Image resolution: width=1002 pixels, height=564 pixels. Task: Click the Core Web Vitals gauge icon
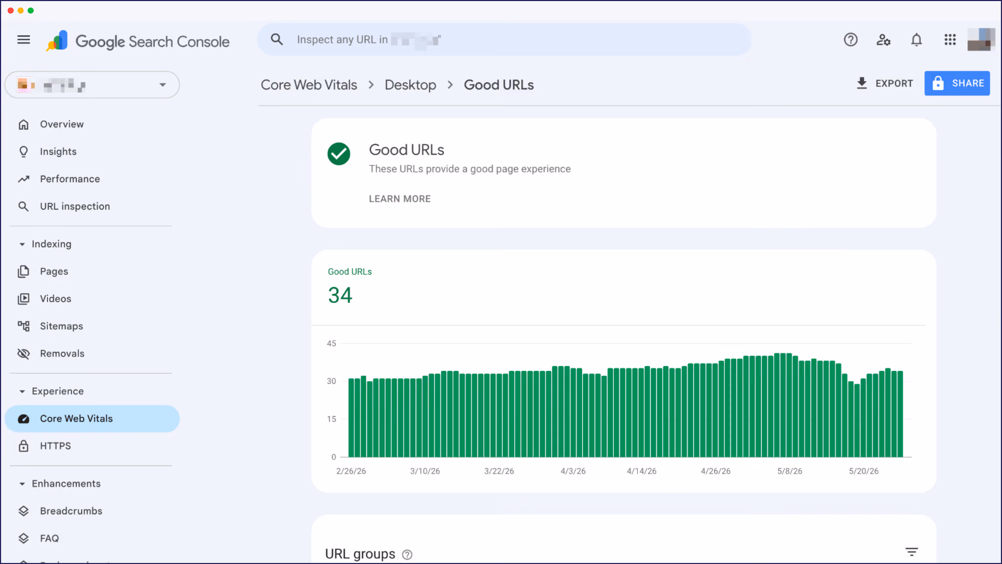[23, 419]
